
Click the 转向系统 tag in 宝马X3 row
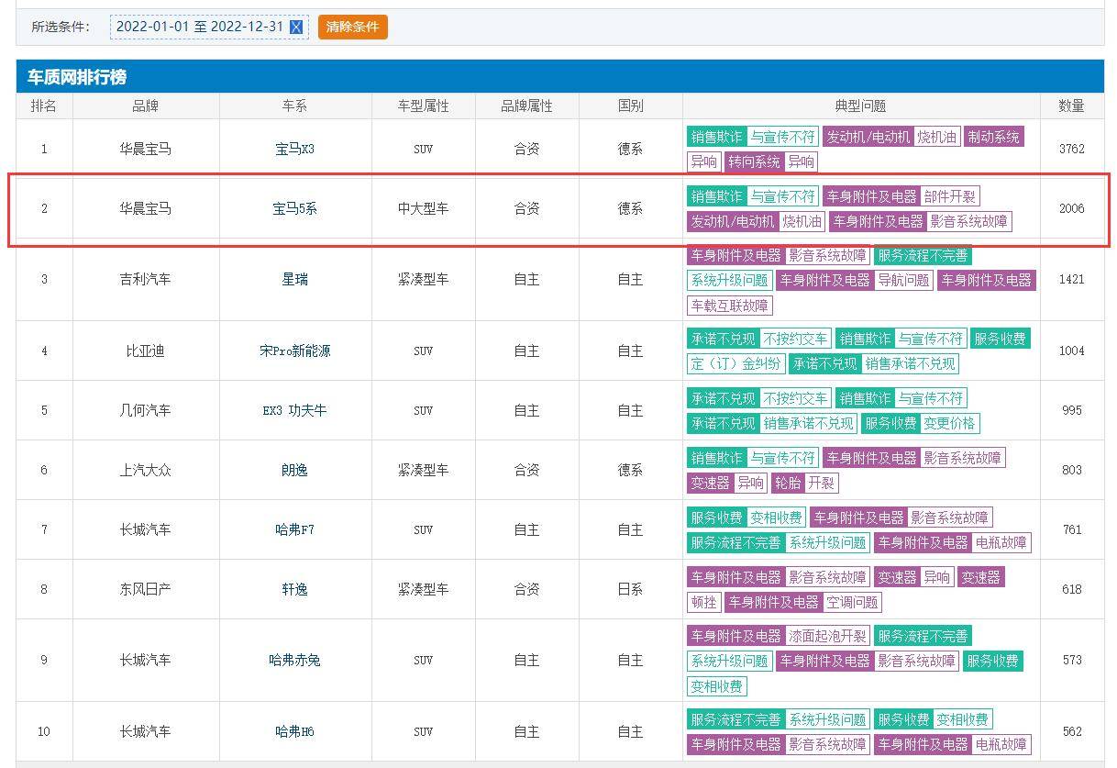[x=754, y=161]
